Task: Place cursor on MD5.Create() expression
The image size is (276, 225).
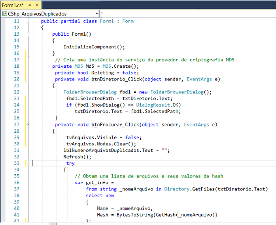Action: [x=121, y=66]
